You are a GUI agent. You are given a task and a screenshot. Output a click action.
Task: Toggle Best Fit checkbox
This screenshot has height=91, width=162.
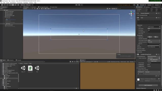click(x=148, y=44)
